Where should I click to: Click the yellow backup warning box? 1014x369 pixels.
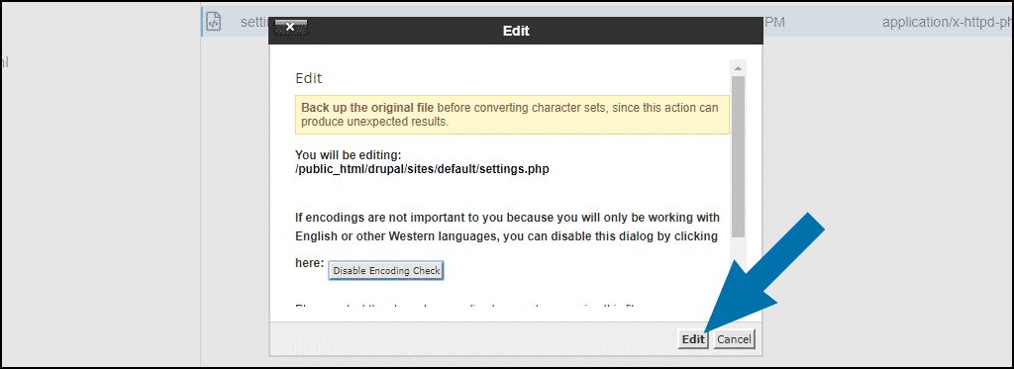(x=512, y=115)
